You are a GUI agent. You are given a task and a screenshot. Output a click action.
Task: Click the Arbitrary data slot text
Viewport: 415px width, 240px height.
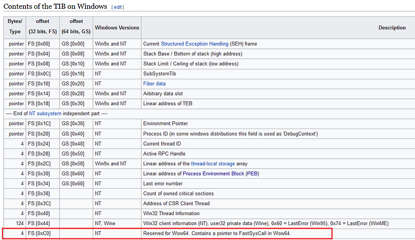(163, 94)
